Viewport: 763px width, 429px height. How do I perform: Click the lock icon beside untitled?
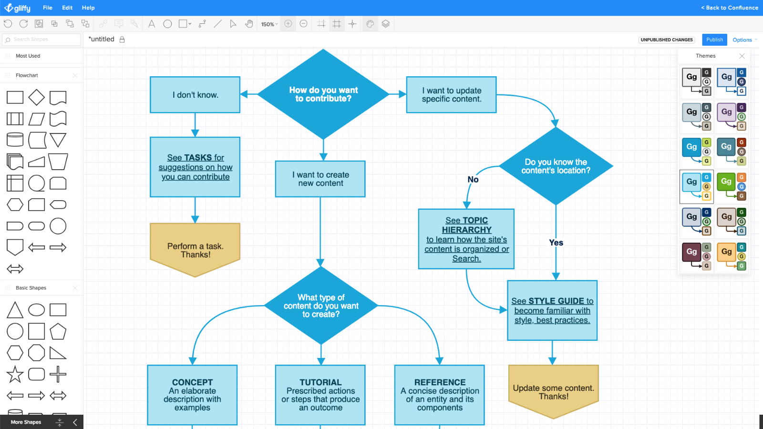[122, 40]
